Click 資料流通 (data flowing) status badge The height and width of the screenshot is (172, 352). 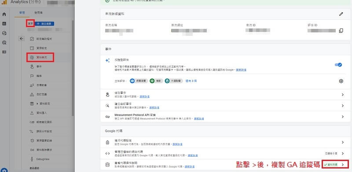[x=331, y=165]
